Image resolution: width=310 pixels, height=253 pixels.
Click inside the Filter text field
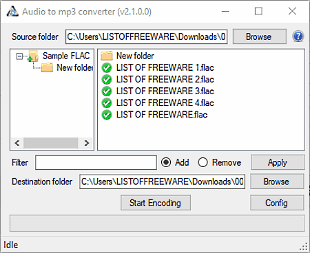pyautogui.click(x=96, y=162)
